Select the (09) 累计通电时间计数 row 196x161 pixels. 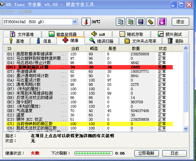coord(89,76)
